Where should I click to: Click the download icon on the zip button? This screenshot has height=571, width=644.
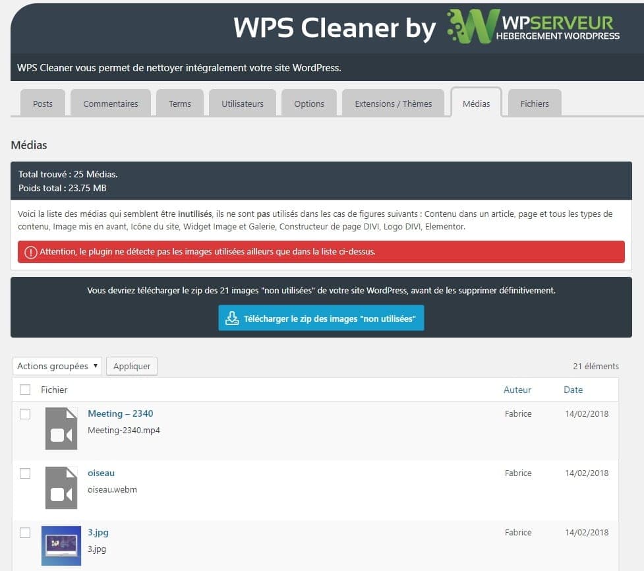coord(231,318)
